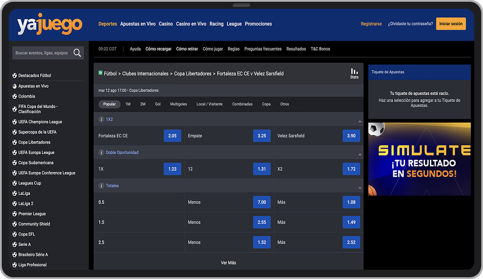
Task: Select the Local / Visitante tab
Action: 209,104
